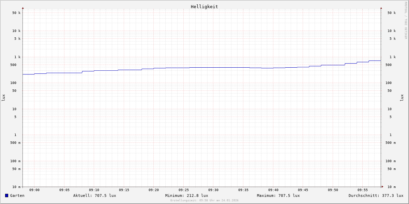
Task: Click the 10 m label on right axis
Action: point(391,187)
